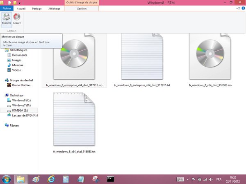Click the FRA input language indicator

pos(219,180)
